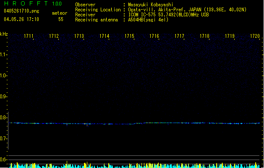Image resolution: width=264 pixels, height=168 pixels.
Task: Select the observer name Masayuki Kobayashi
Action: click(151, 5)
